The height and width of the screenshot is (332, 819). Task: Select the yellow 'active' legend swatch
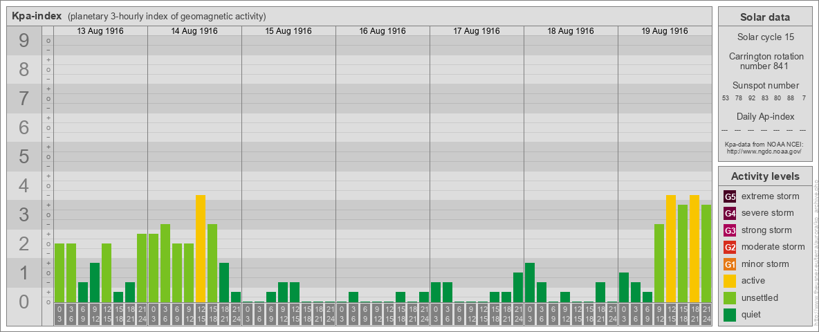coord(730,281)
